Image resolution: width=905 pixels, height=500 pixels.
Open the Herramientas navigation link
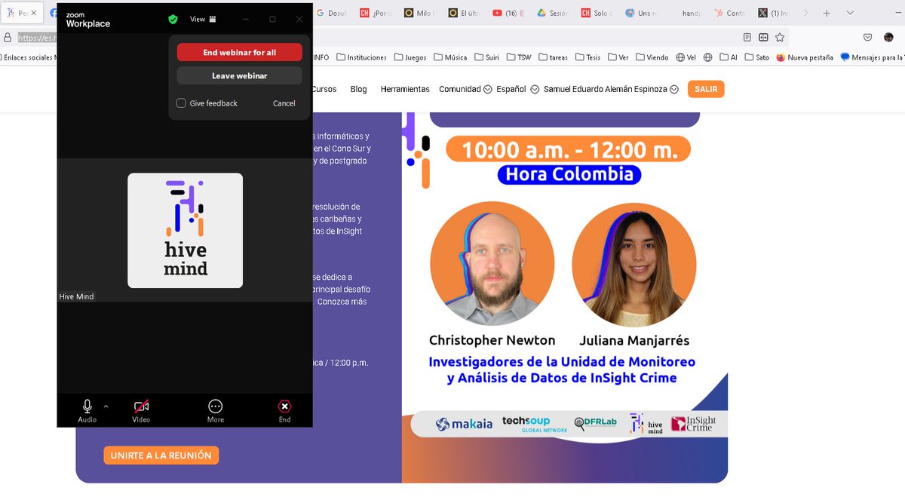point(405,89)
